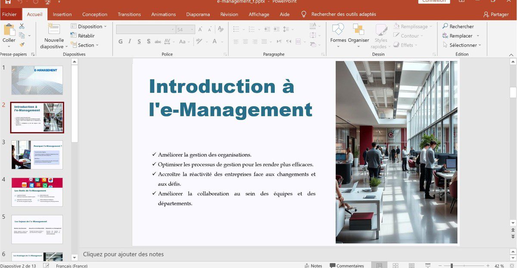The image size is (517, 268).
Task: Cut selection with the scissors icon
Action: click(22, 26)
